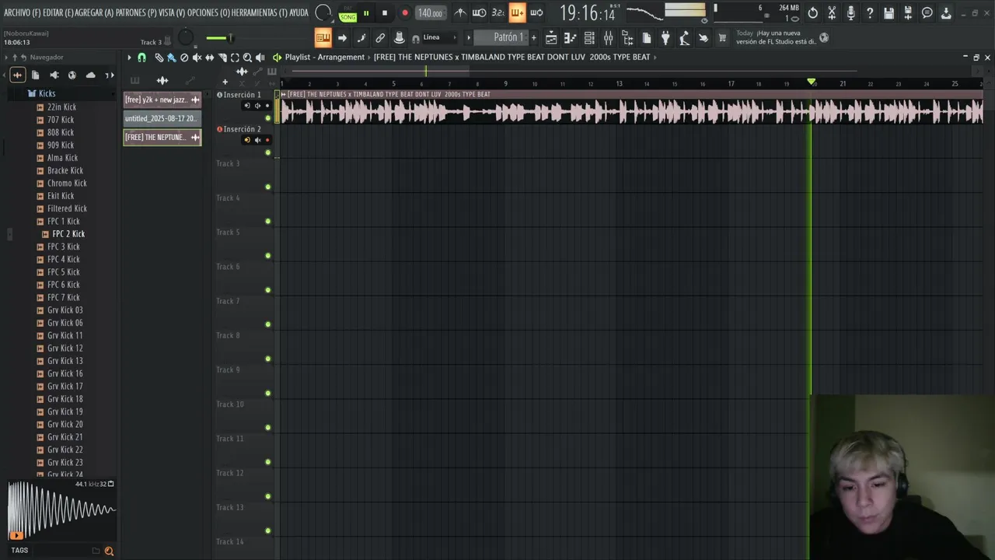Image resolution: width=995 pixels, height=560 pixels.
Task: Toggle the Inserción 2 track green mute light
Action: click(268, 152)
